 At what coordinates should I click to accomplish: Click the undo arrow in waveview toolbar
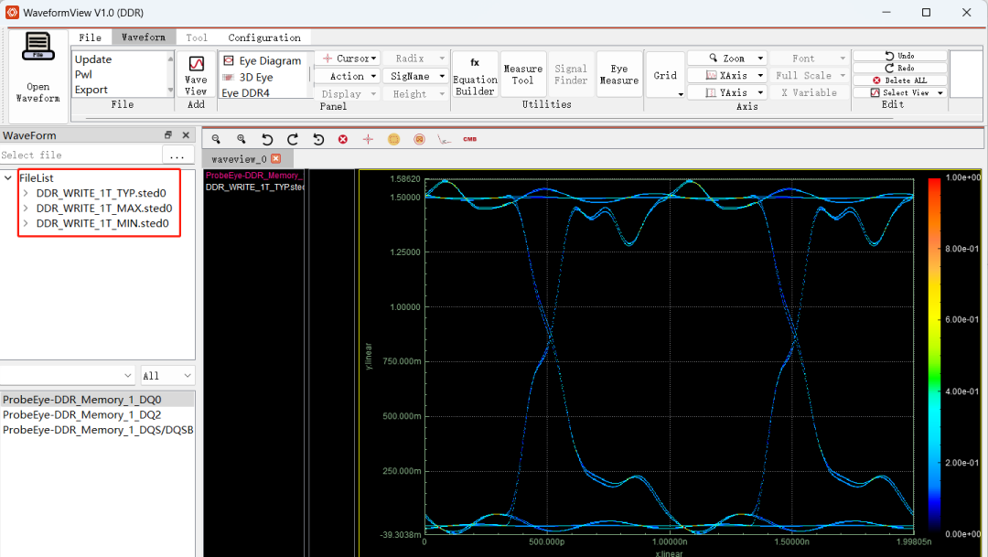click(267, 139)
